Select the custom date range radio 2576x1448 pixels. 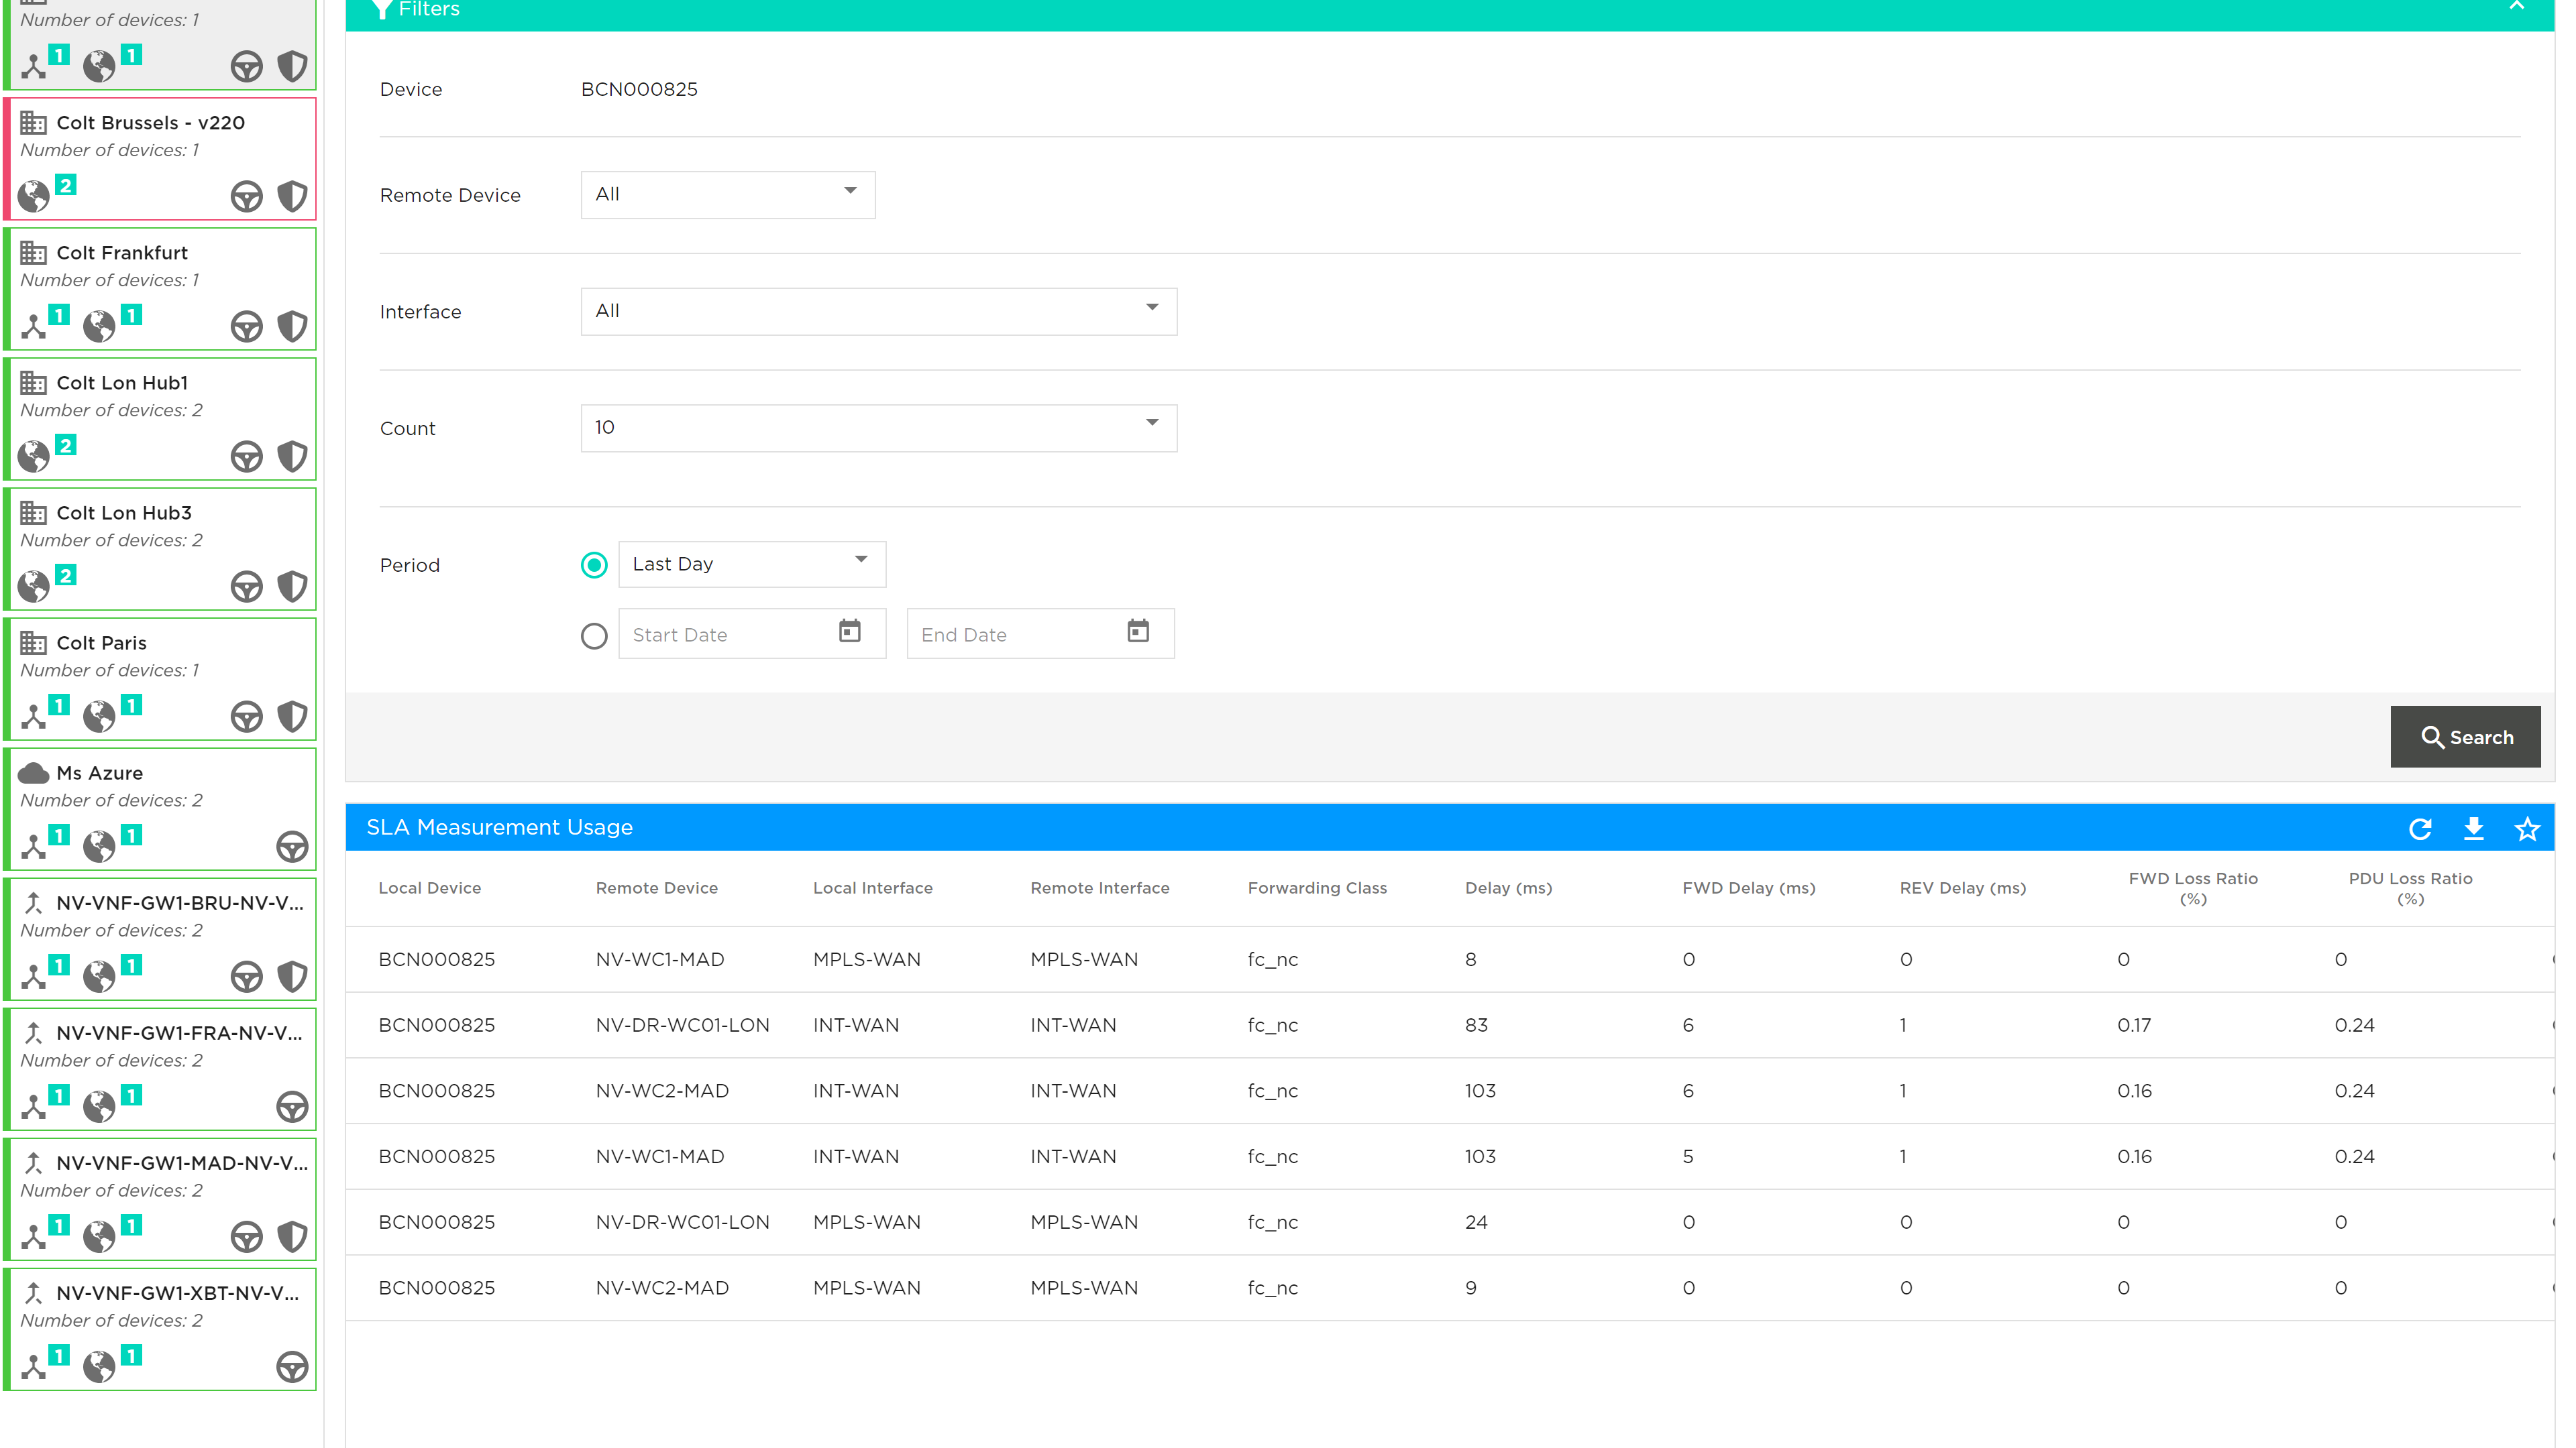(594, 636)
